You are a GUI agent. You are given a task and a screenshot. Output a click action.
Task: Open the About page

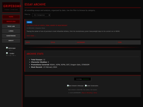click(x=11, y=41)
